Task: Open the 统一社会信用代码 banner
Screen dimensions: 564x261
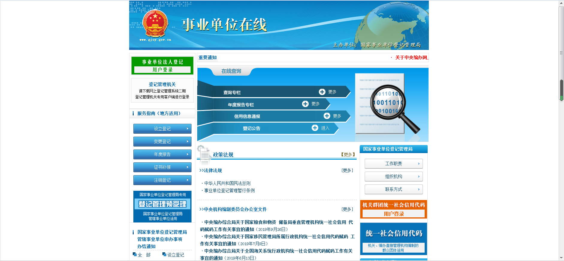Action: point(393,239)
